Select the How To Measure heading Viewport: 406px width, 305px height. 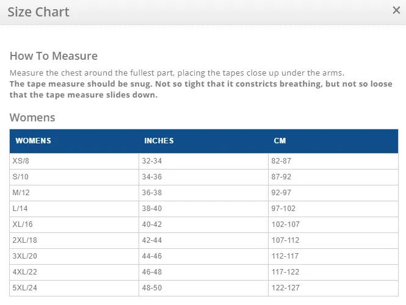[54, 56]
